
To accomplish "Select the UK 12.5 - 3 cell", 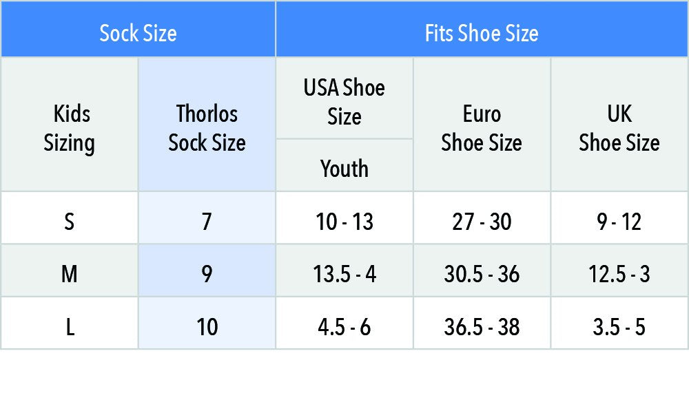I will [619, 274].
